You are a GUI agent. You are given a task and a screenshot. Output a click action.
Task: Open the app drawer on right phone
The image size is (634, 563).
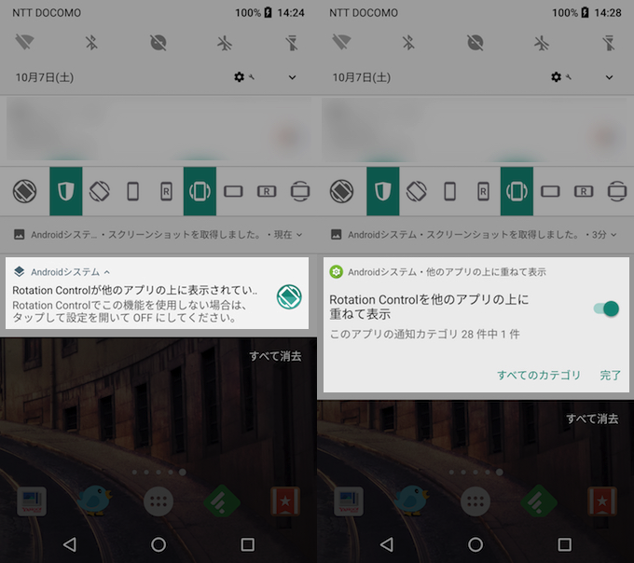click(x=475, y=501)
